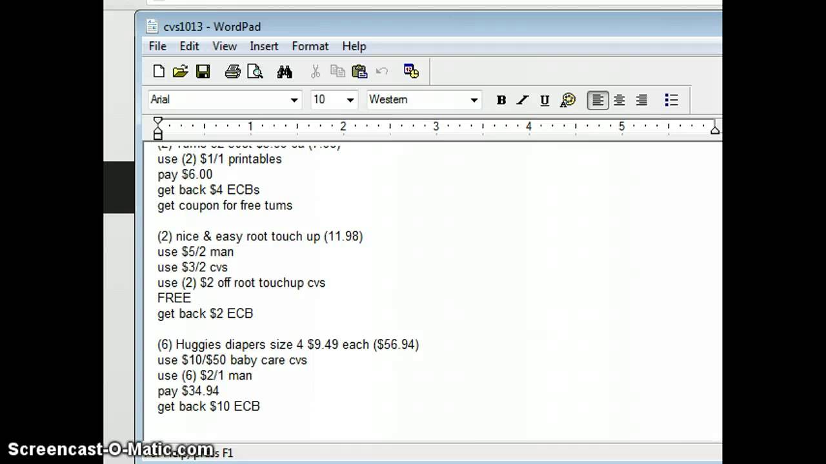This screenshot has height=464, width=826.
Task: Set Center paragraph alignment
Action: pyautogui.click(x=619, y=100)
